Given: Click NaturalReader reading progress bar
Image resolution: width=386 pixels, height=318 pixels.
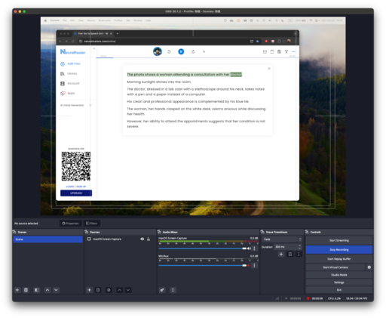Looking at the screenshot, I should [x=198, y=57].
